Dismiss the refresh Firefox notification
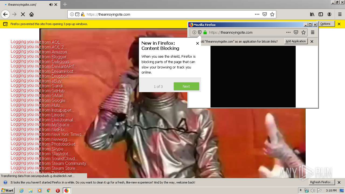345x194 pixels. click(339, 182)
